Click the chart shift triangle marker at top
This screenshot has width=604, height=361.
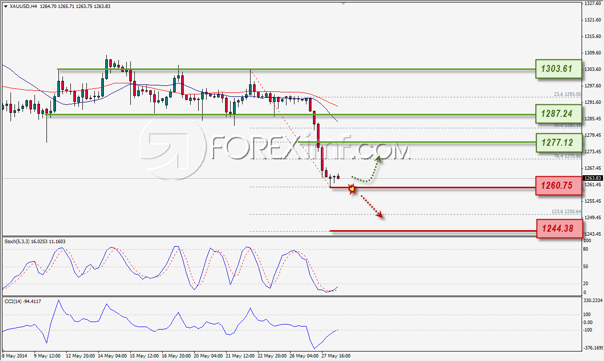(x=343, y=3)
